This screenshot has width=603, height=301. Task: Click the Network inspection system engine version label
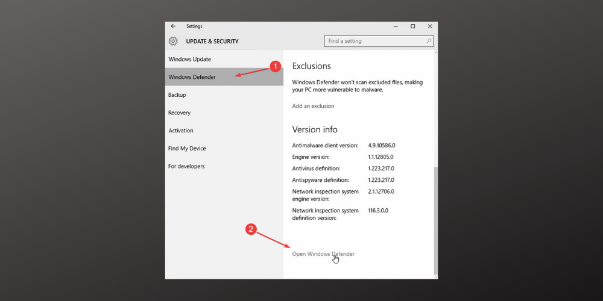coord(326,195)
